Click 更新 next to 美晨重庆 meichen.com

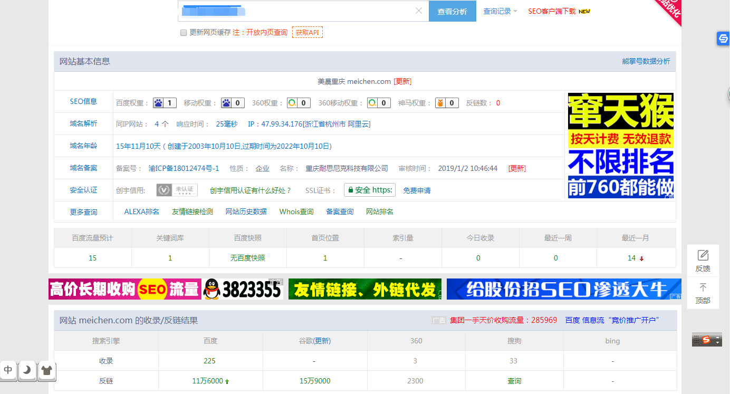point(402,81)
